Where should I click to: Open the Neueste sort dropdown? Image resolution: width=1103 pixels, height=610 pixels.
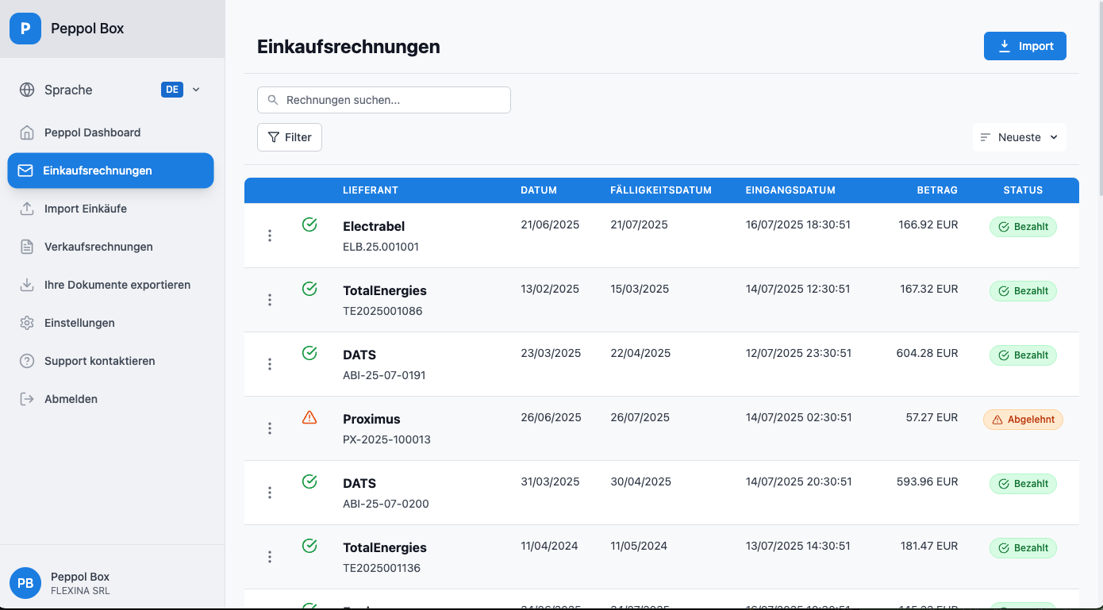(1019, 137)
